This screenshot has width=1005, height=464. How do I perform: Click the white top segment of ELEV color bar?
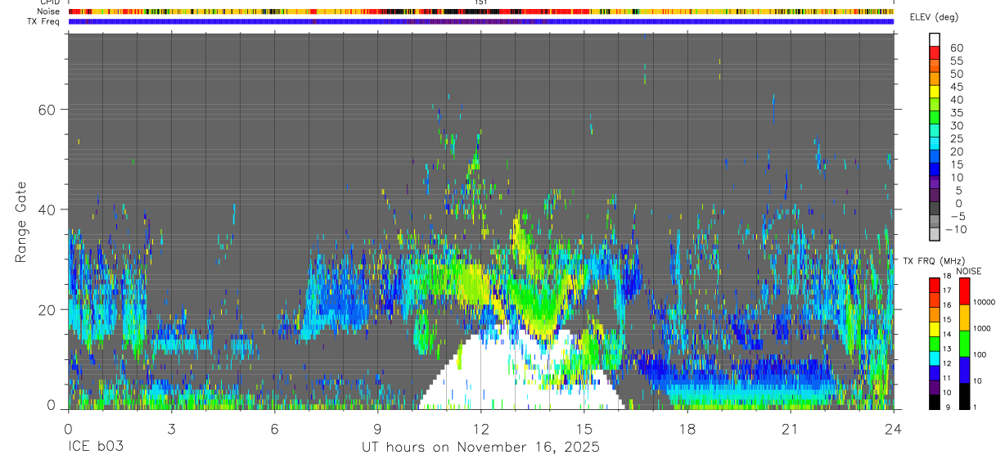point(935,40)
